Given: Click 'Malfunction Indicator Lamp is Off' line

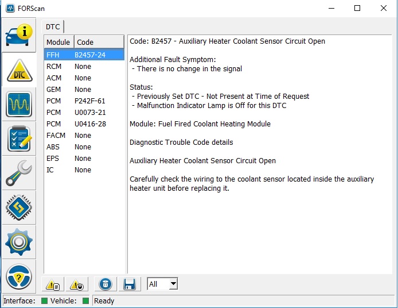Looking at the screenshot, I should click(x=209, y=106).
